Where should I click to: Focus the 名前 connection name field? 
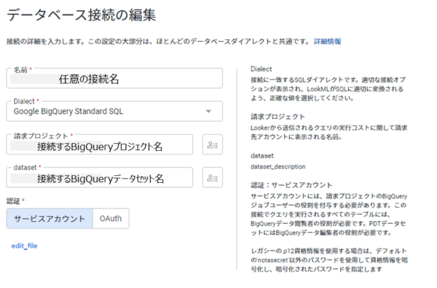point(114,78)
